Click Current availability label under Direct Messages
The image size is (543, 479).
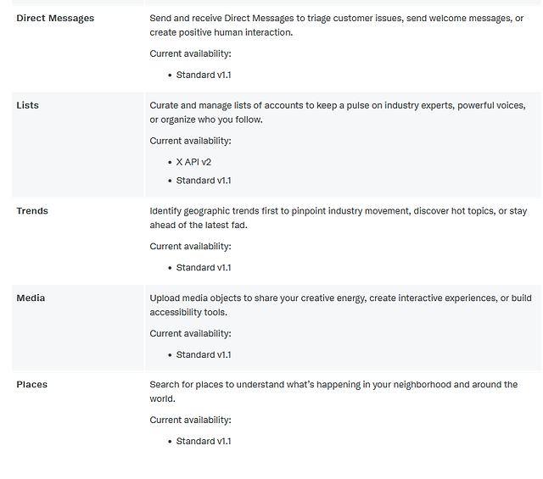(190, 53)
